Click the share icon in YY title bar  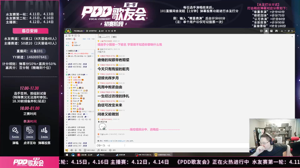pos(112,31)
